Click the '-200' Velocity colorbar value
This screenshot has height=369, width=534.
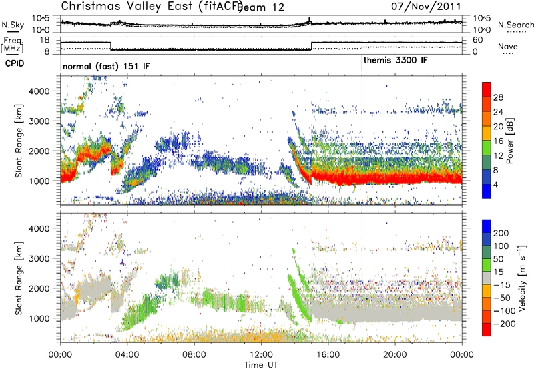504,324
